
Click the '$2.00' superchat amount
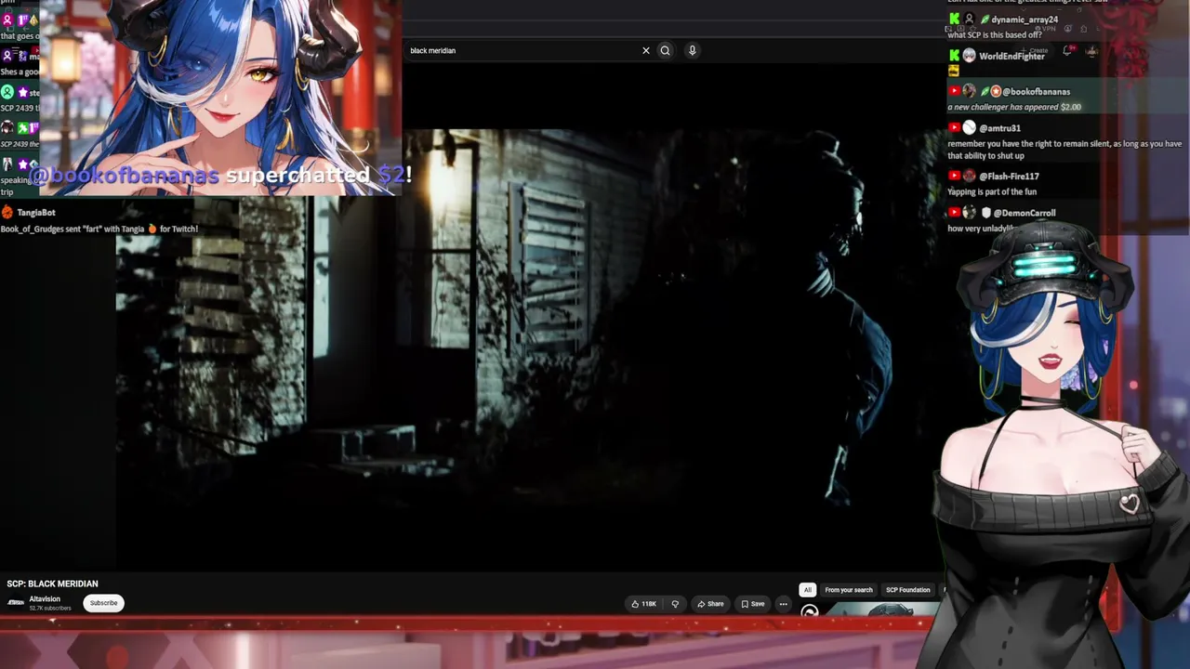pos(1071,107)
